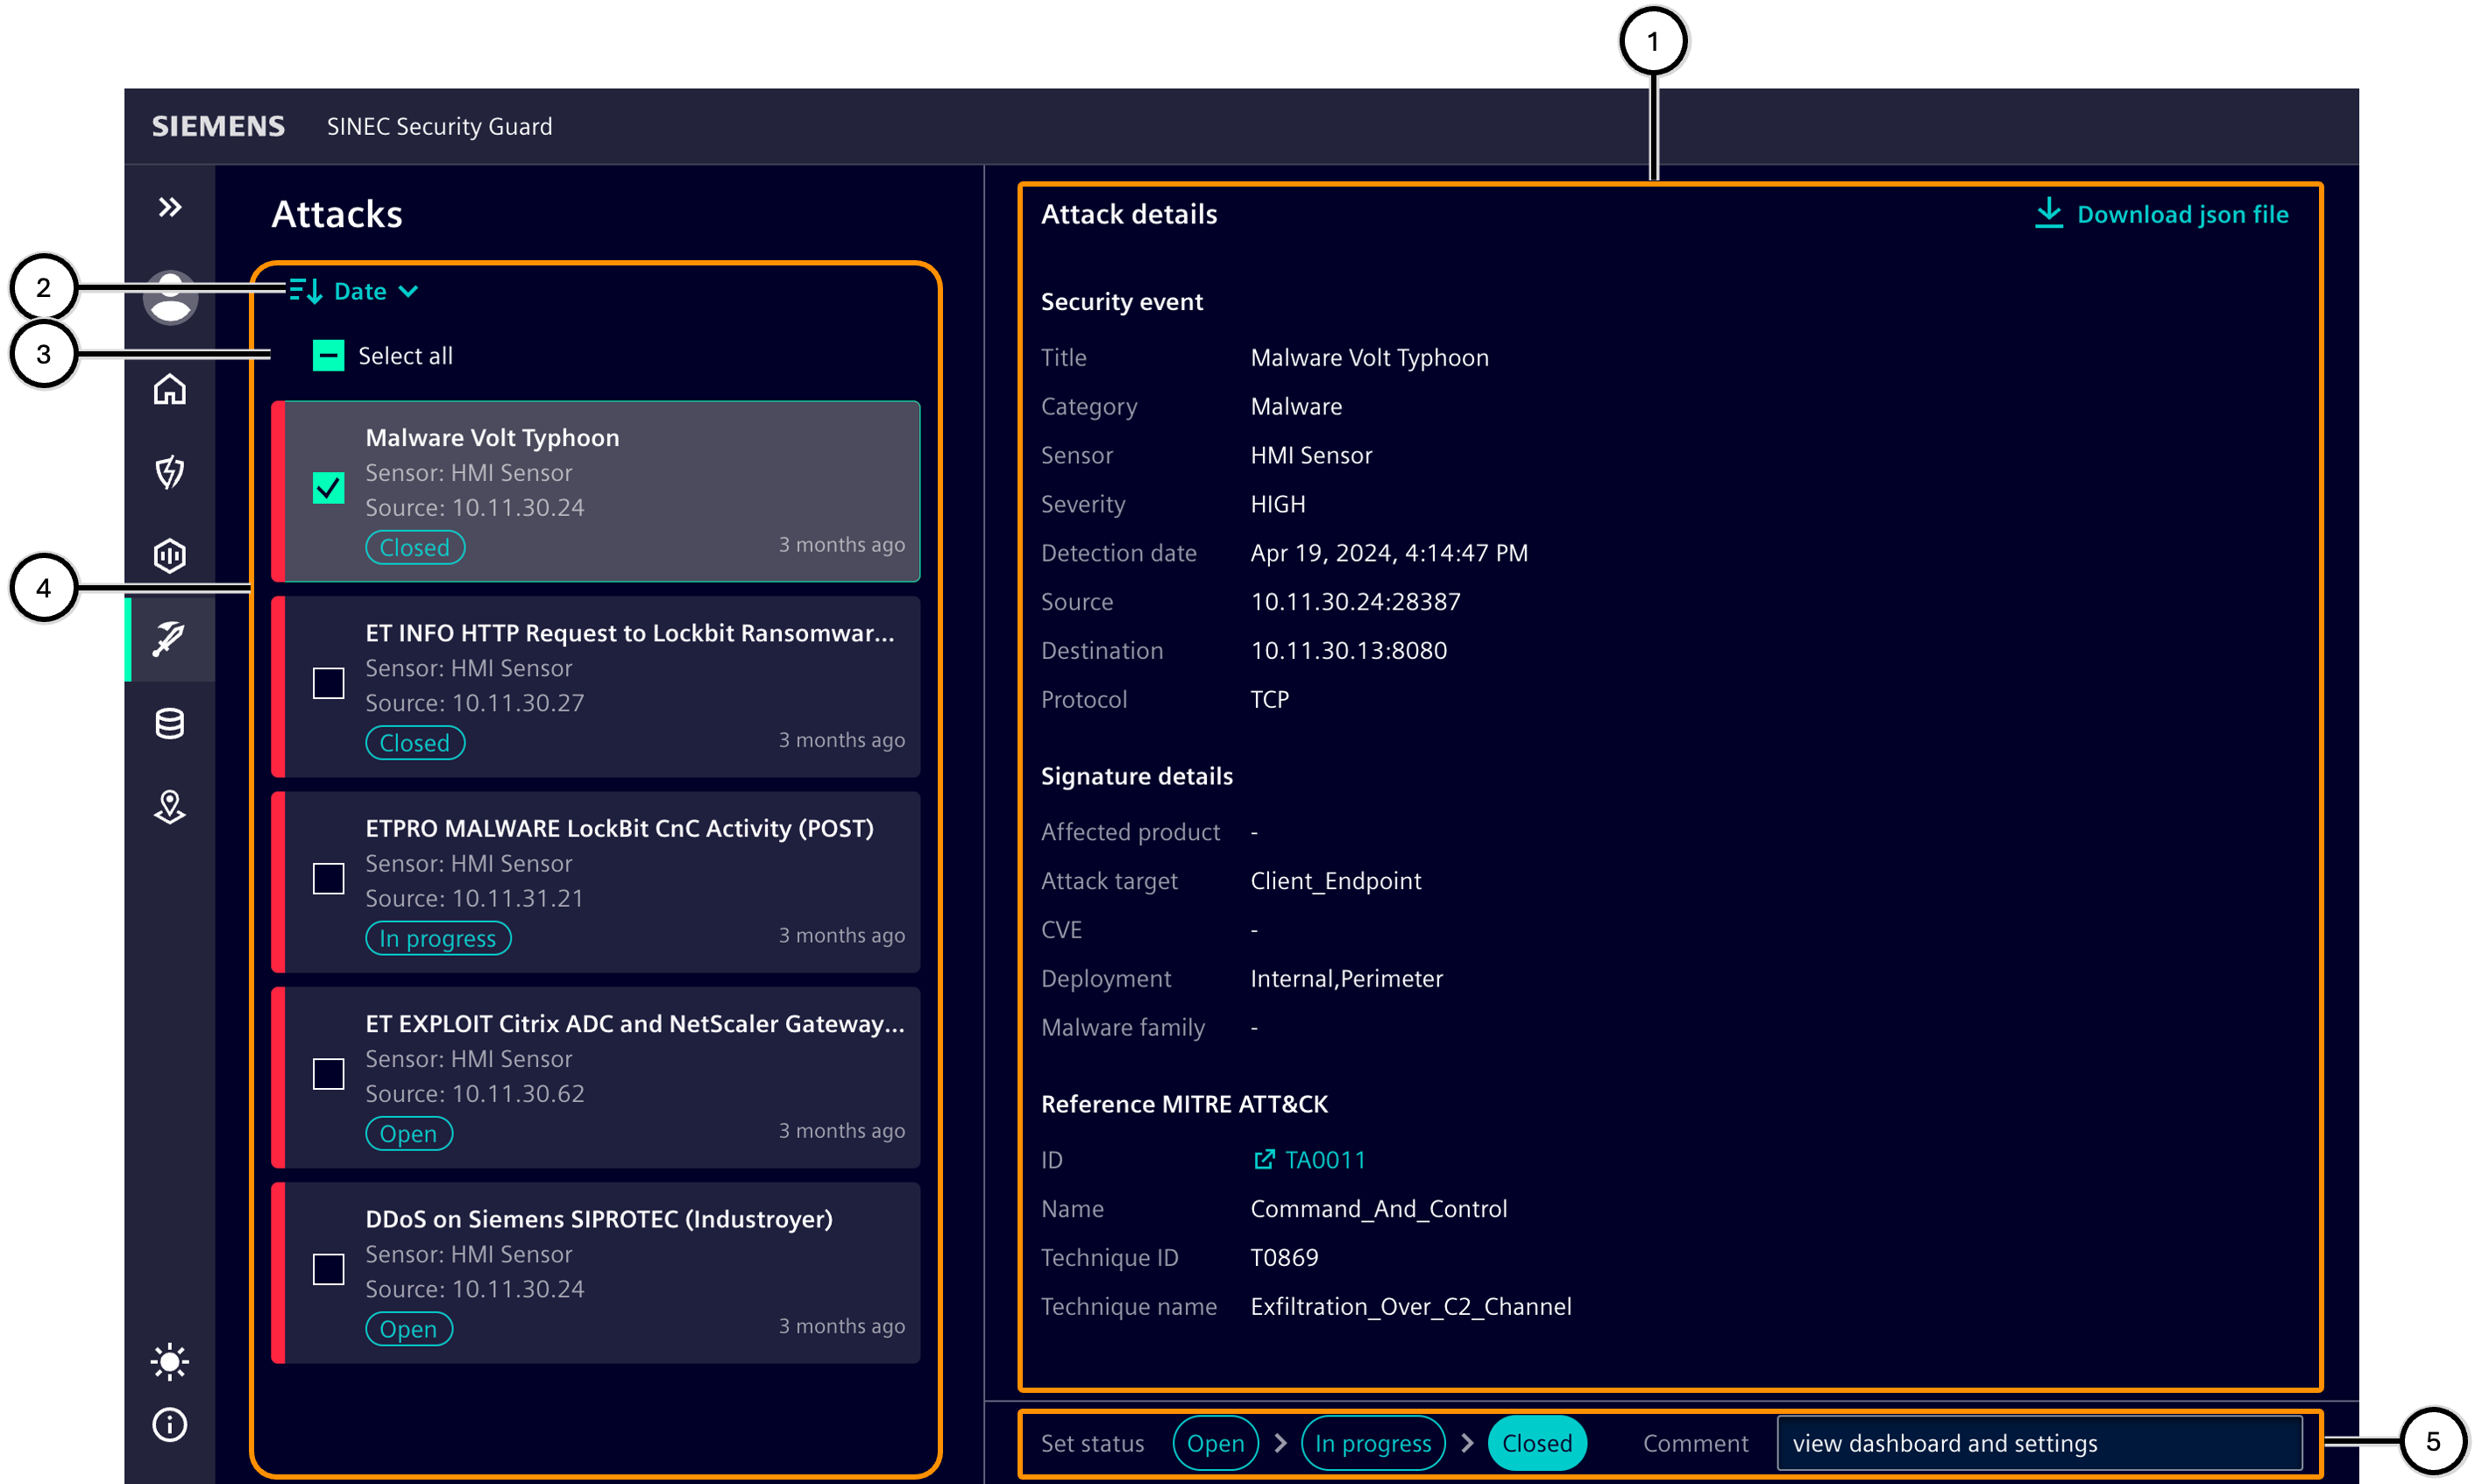The width and height of the screenshot is (2475, 1484).
Task: Click Download json file link
Action: (2161, 214)
